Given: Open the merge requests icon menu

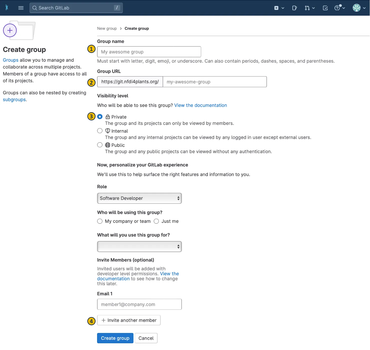Looking at the screenshot, I should 309,8.
